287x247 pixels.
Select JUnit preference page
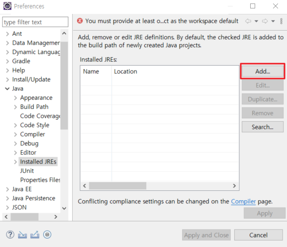27,171
